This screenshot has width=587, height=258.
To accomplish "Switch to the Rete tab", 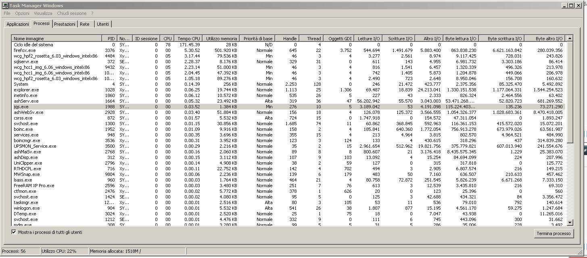I will click(85, 24).
